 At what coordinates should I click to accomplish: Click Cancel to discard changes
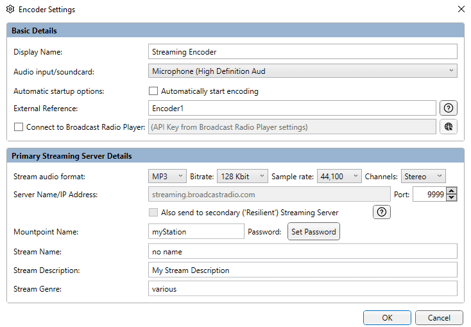(x=439, y=317)
